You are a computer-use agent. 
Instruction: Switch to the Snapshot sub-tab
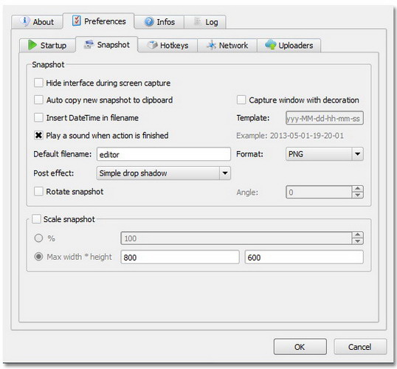coord(106,45)
